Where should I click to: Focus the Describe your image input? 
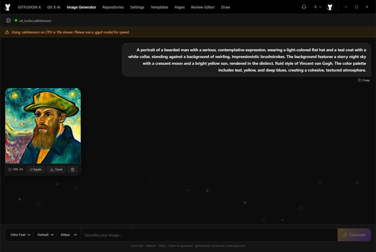click(x=209, y=235)
